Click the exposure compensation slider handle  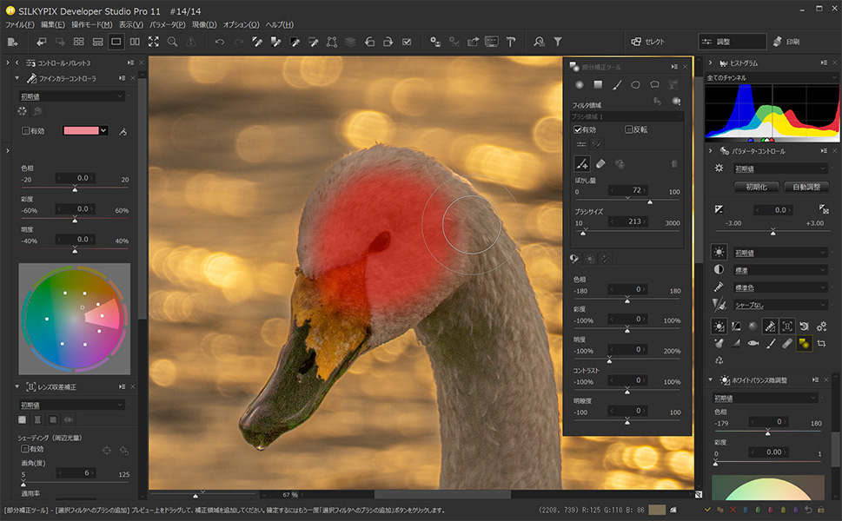pos(772,232)
